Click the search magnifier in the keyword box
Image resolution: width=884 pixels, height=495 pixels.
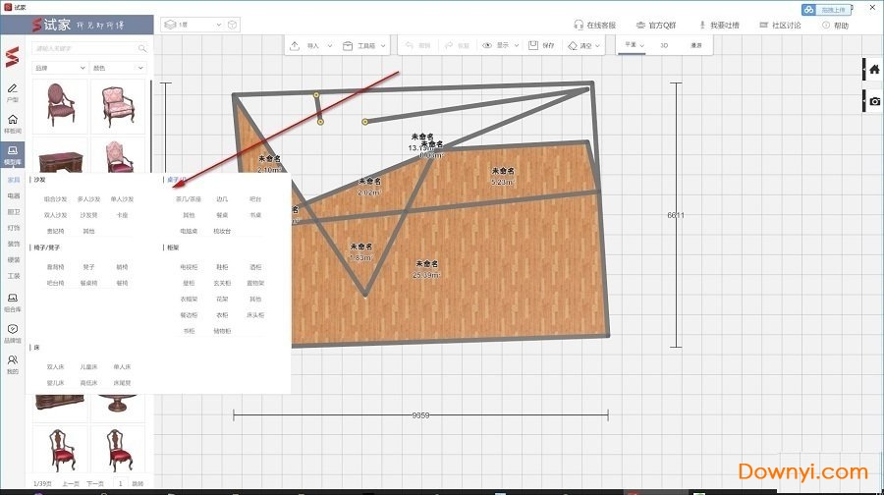(142, 48)
